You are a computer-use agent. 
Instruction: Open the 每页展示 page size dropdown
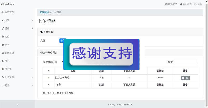coord(58,62)
